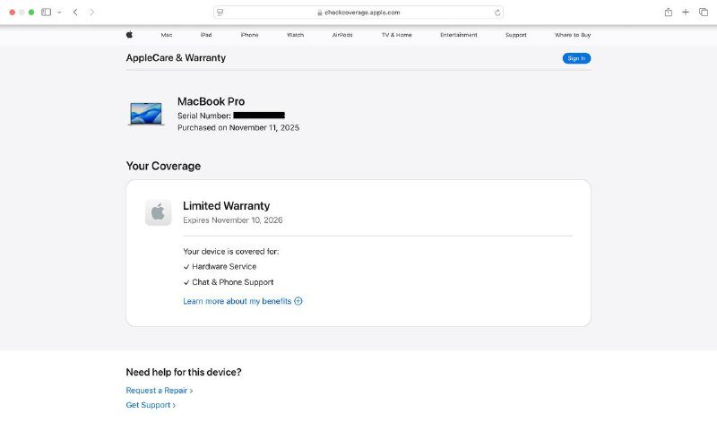Open the page reader icon in address bar
The width and height of the screenshot is (717, 448).
coord(220,13)
